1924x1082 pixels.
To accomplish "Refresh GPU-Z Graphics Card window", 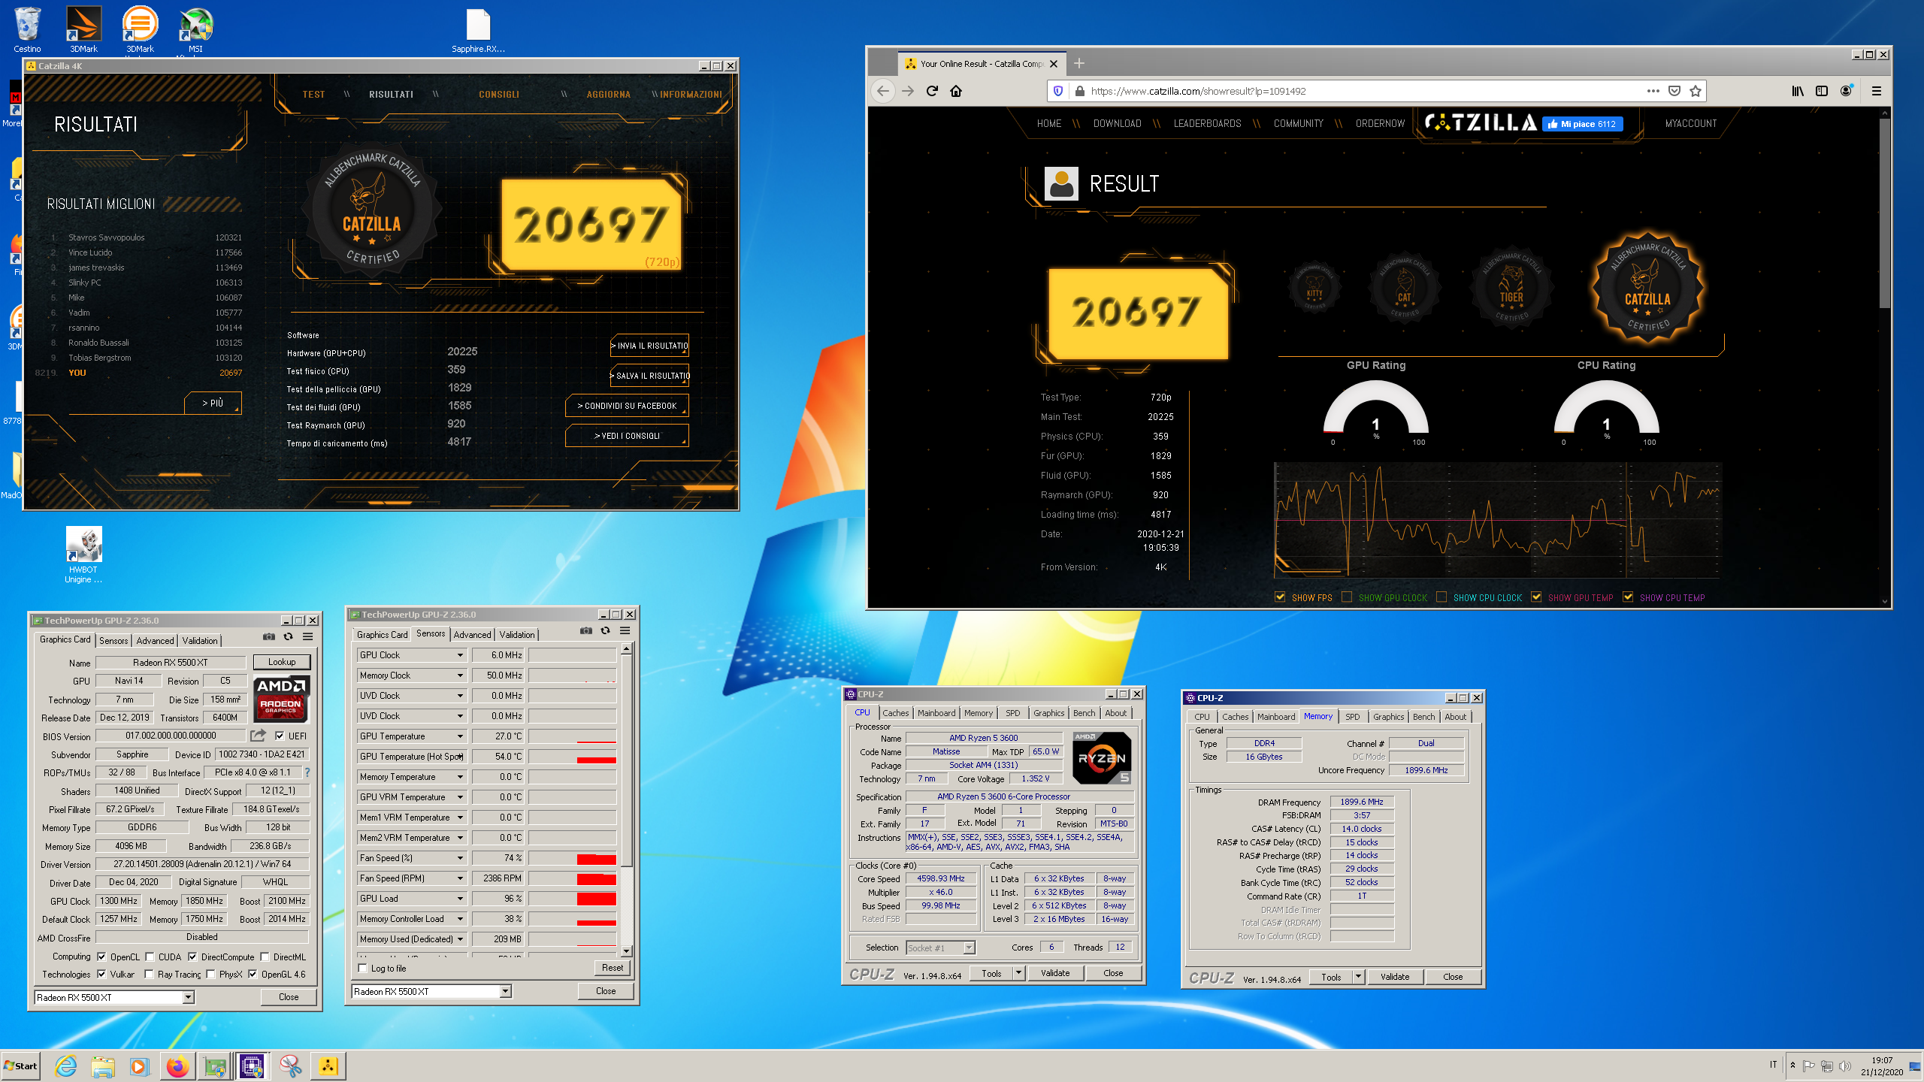I will (289, 637).
